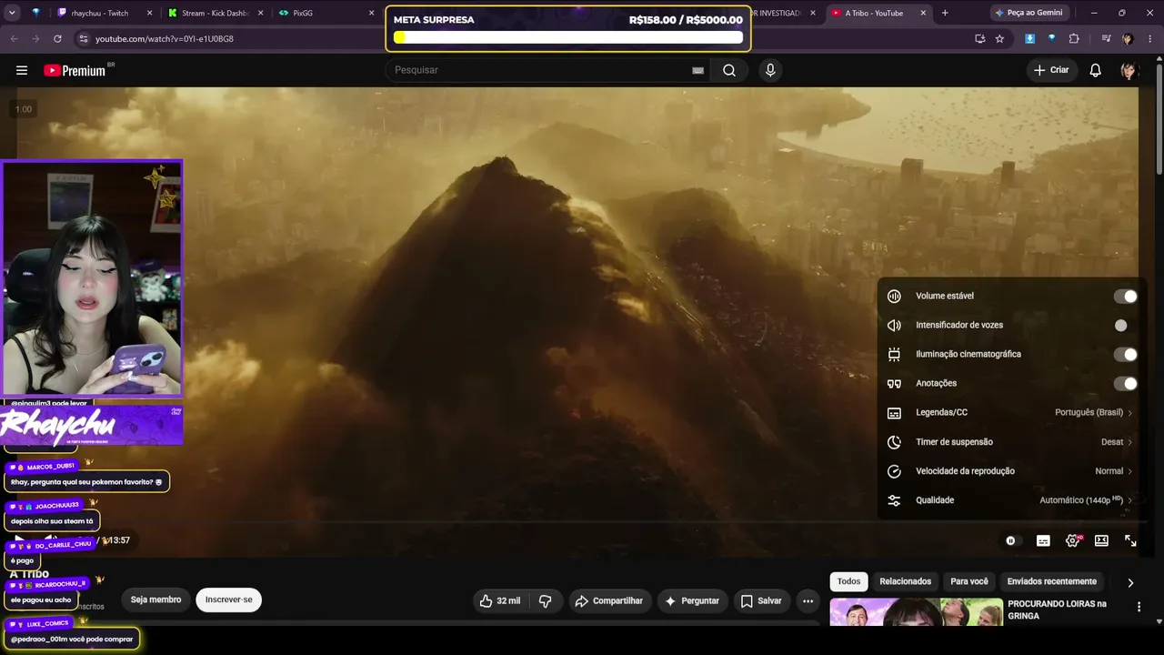
Task: Open Legendas/CC submenu
Action: point(1010,413)
